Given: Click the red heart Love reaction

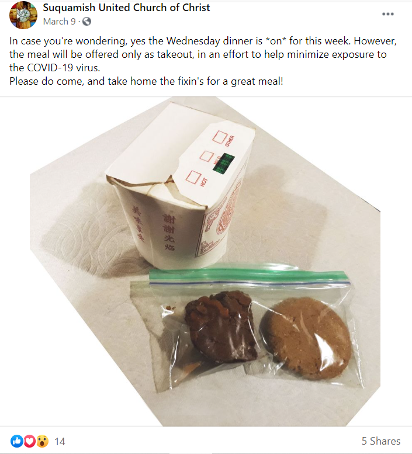Looking at the screenshot, I should 29,441.
